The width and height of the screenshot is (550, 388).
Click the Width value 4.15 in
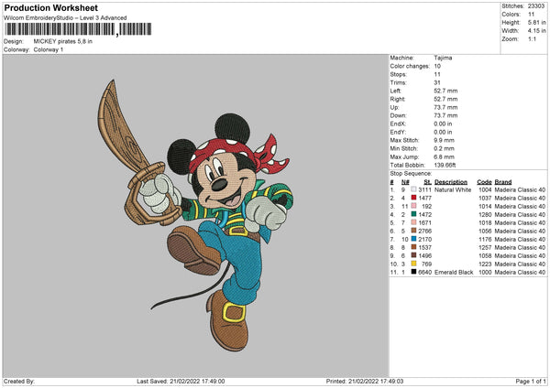(536, 31)
